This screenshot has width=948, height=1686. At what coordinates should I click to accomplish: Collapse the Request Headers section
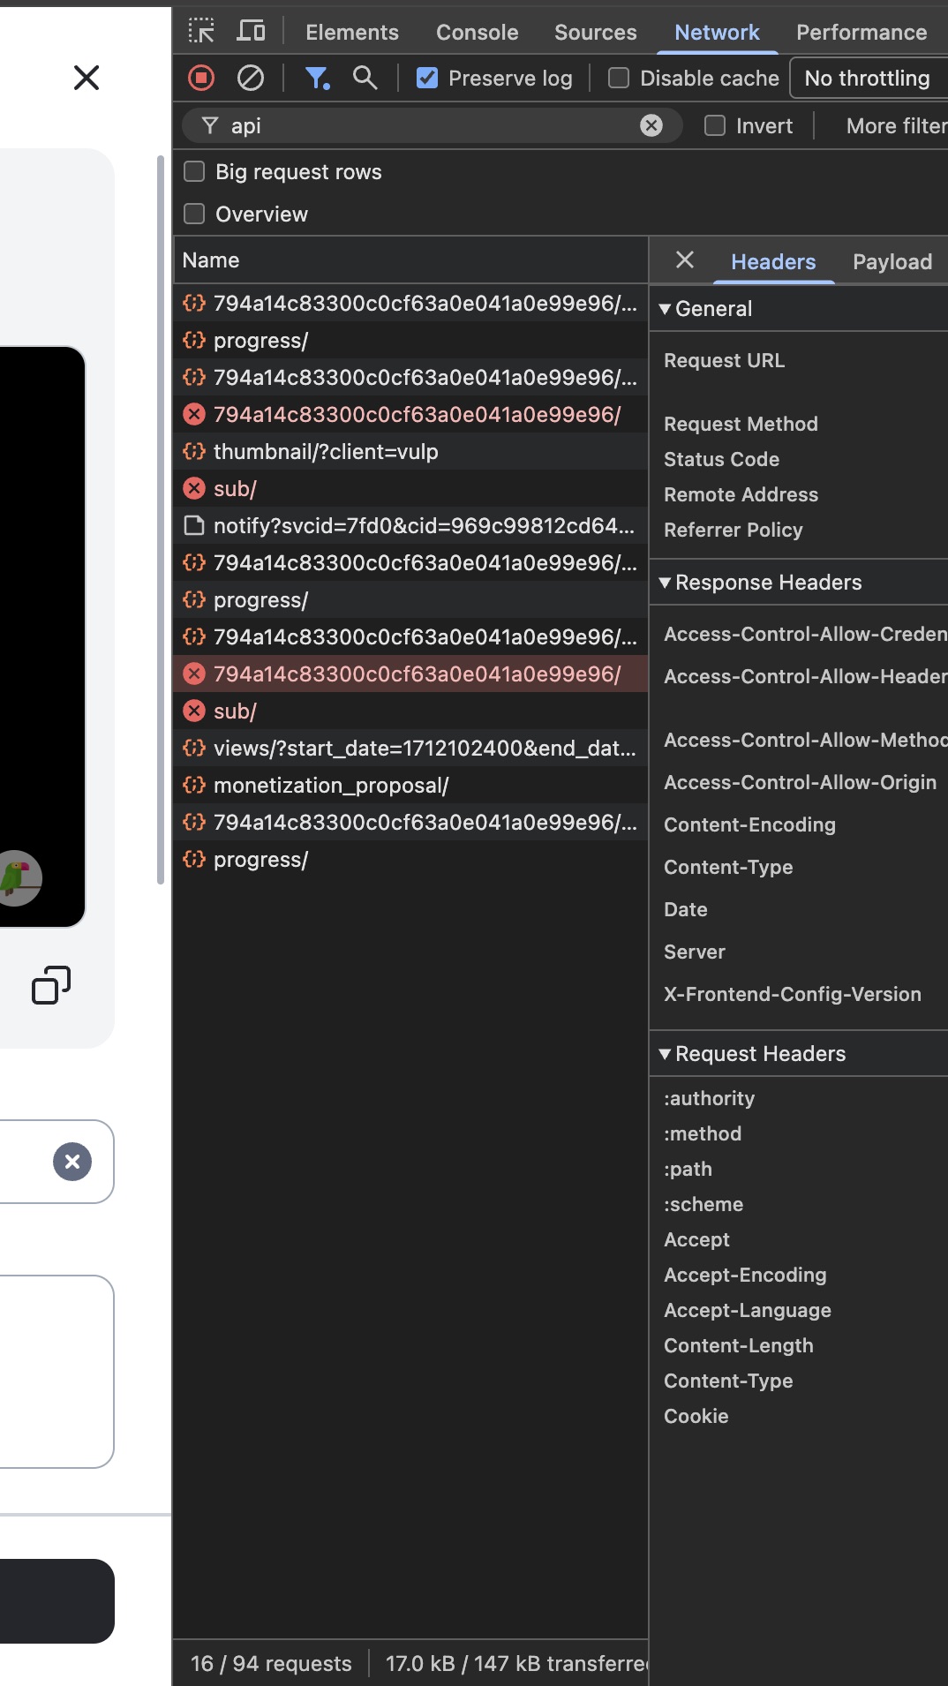[x=666, y=1054]
